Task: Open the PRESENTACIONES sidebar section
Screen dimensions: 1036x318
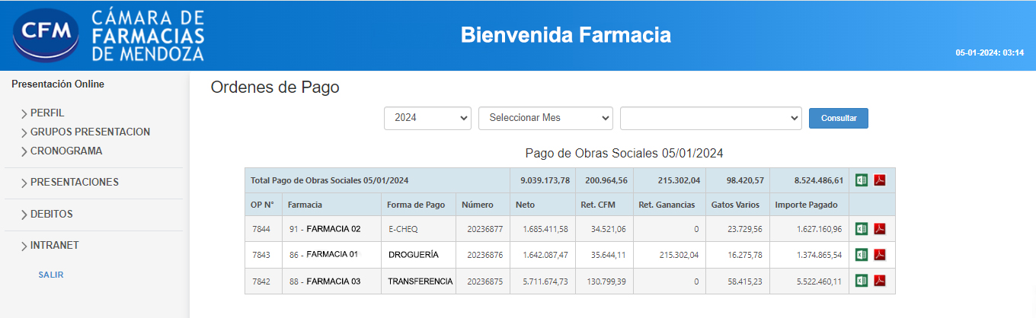Action: coord(74,183)
